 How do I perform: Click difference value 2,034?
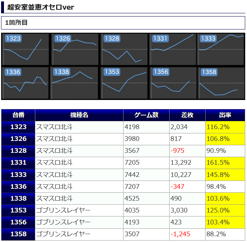[x=179, y=127]
